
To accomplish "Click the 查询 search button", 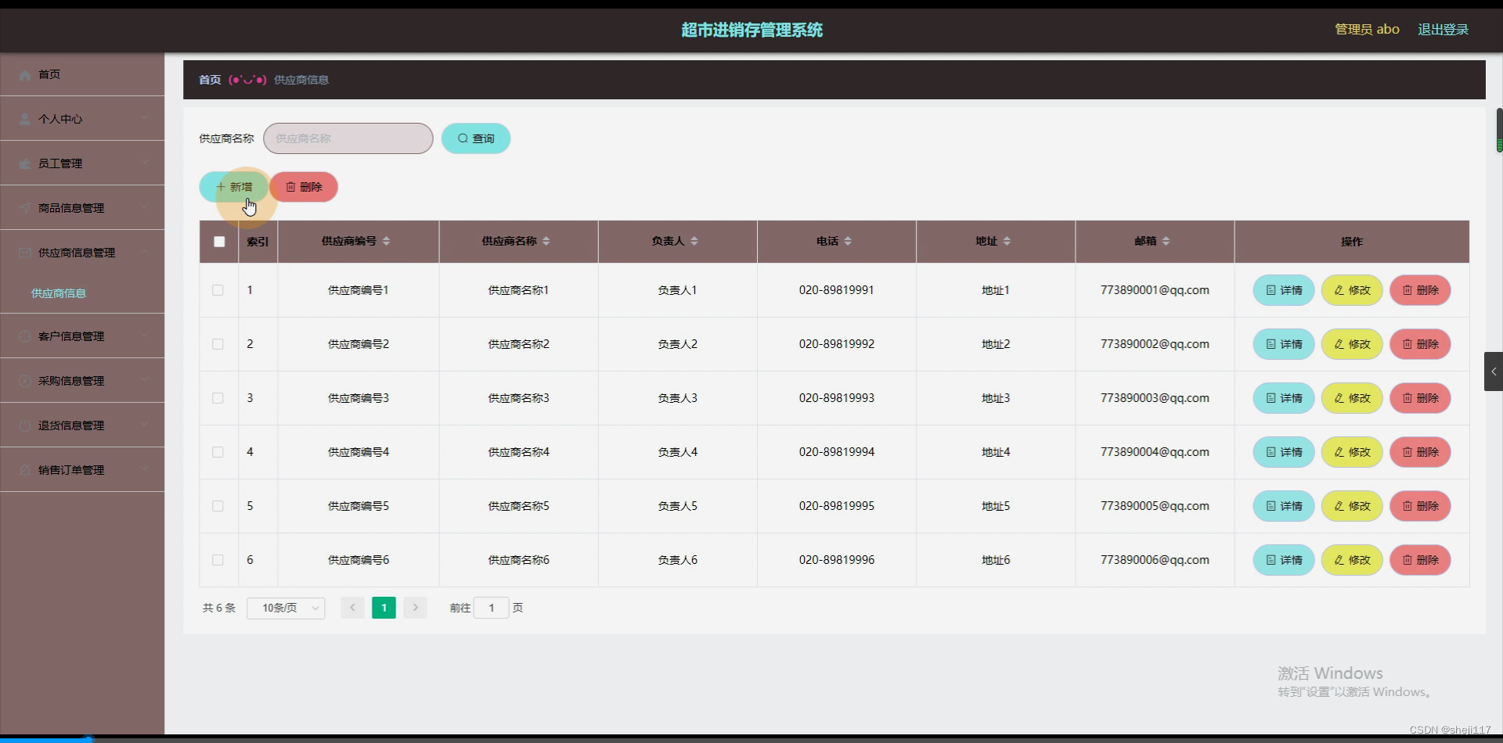I will pyautogui.click(x=476, y=138).
